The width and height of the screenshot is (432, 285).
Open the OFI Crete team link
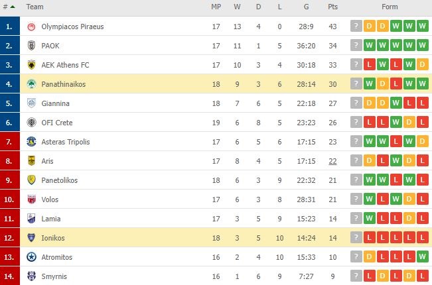tap(57, 123)
